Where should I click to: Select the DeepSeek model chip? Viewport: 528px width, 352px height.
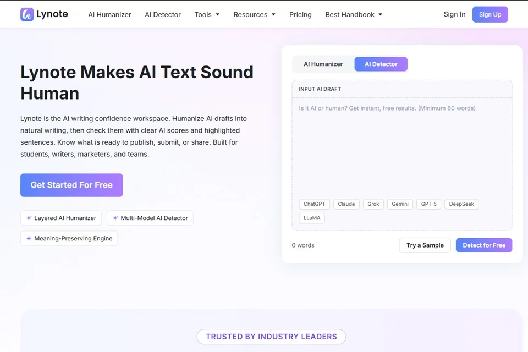[x=461, y=204]
